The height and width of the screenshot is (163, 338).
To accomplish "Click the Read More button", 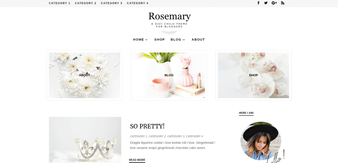I will click(x=137, y=160).
